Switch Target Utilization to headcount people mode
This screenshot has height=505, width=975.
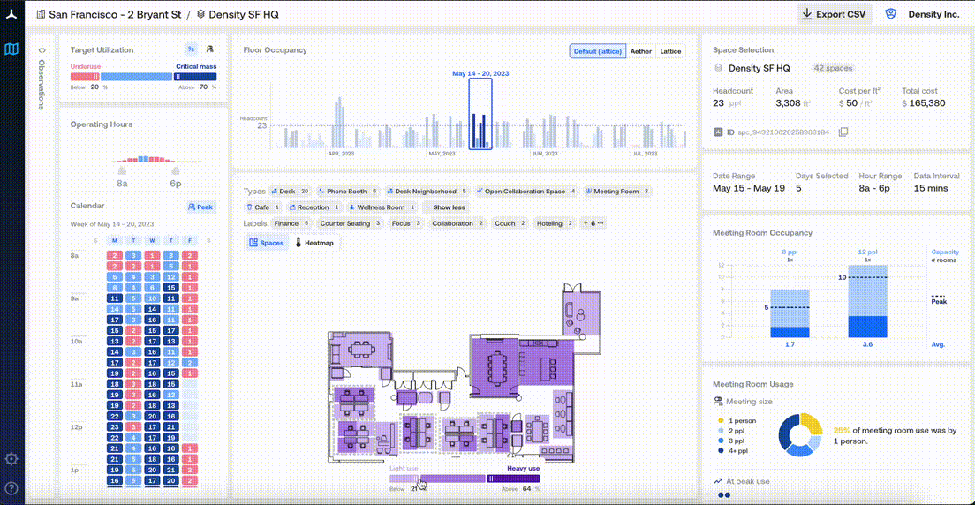point(209,49)
